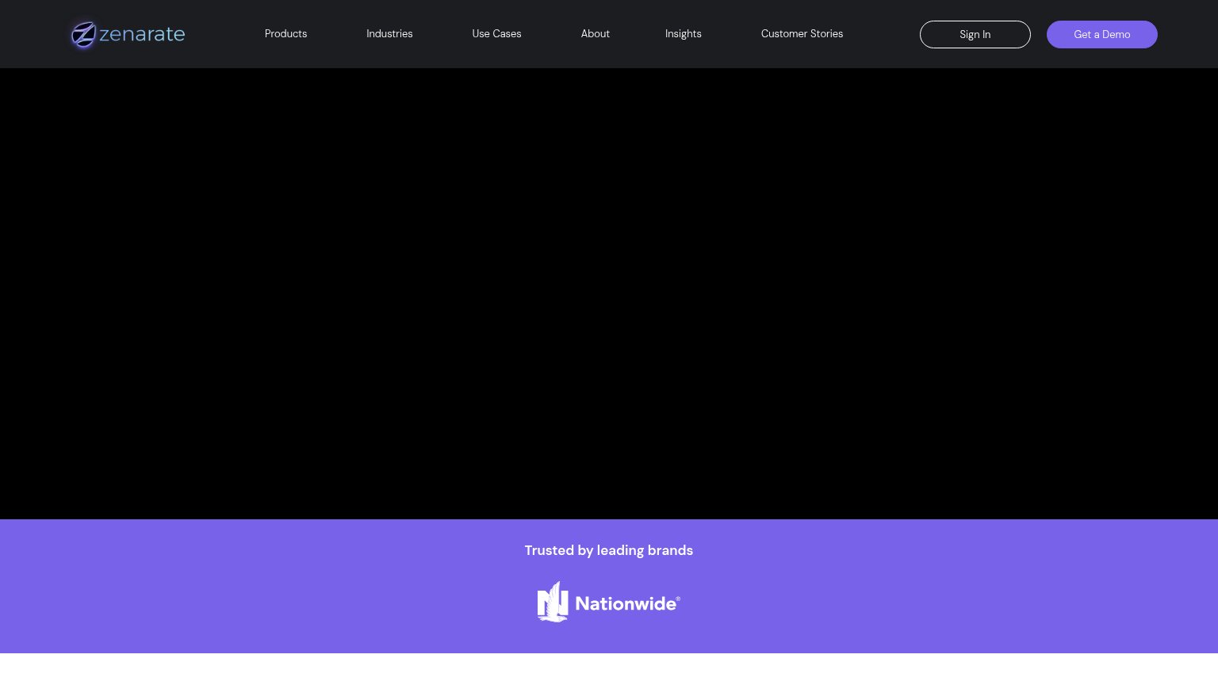1218x685 pixels.
Task: Open the Products menu
Action: coord(285,34)
